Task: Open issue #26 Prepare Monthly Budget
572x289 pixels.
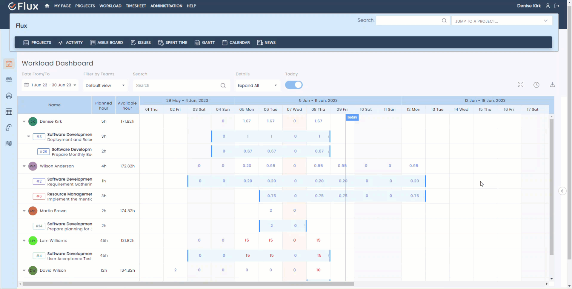Action: (43, 151)
